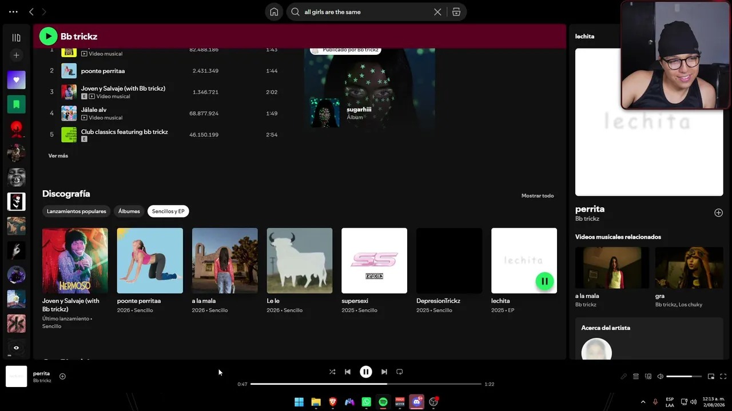Enter full screen mode
This screenshot has height=411, width=732.
(x=723, y=376)
